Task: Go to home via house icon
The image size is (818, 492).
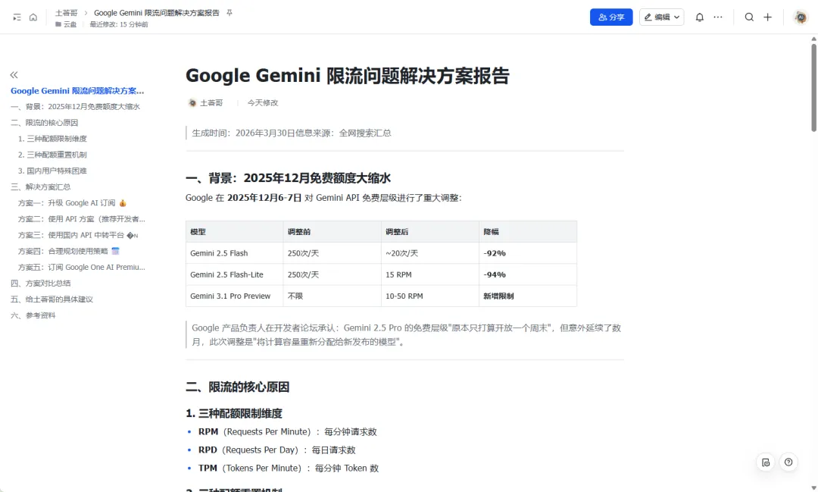Action: pos(33,17)
